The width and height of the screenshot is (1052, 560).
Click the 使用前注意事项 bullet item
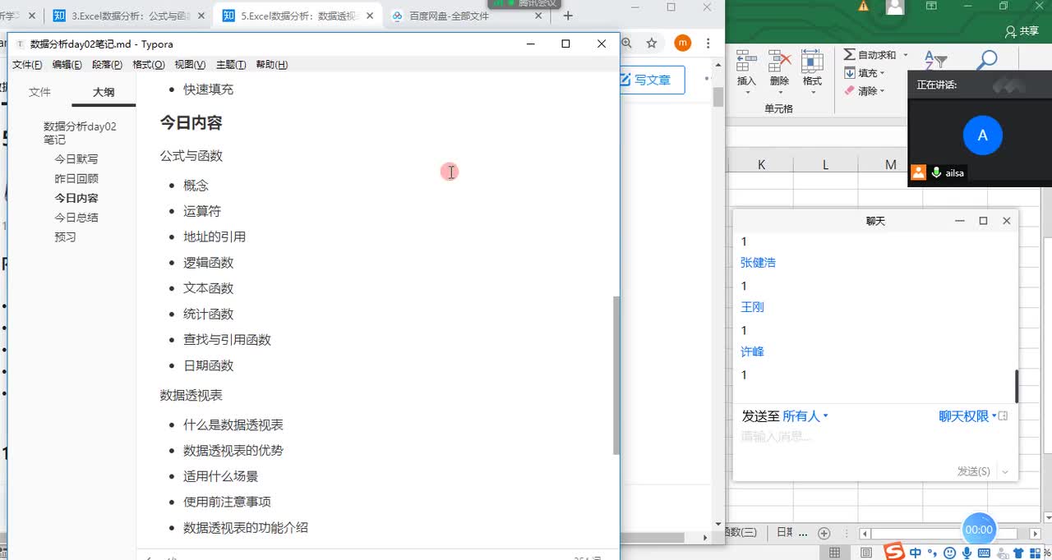point(227,502)
